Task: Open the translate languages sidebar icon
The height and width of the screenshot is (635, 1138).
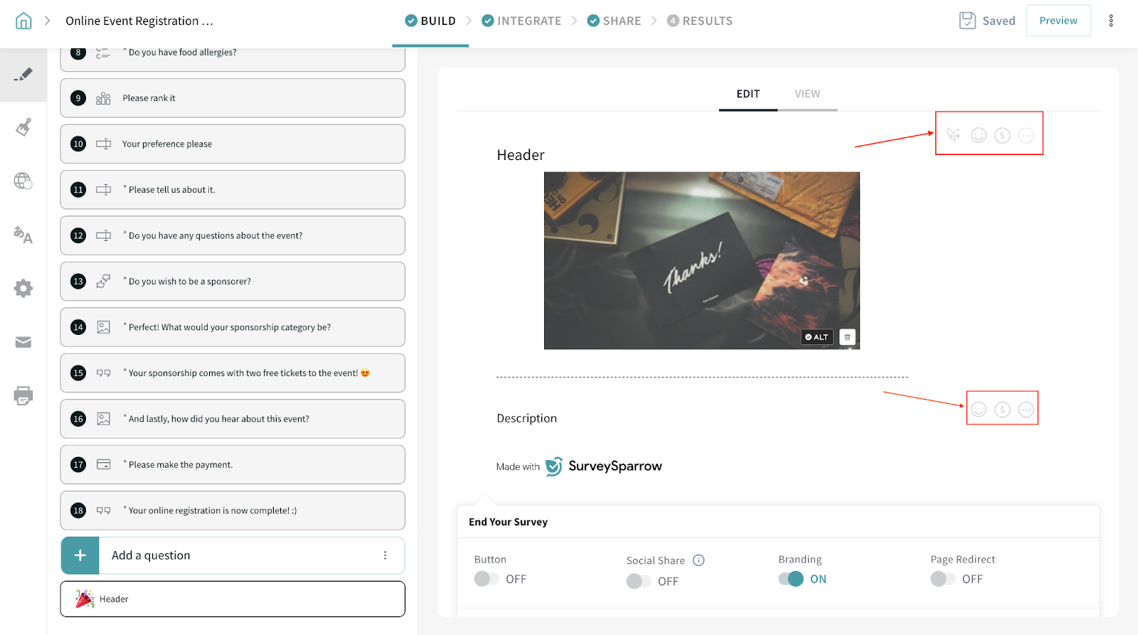Action: [x=23, y=235]
